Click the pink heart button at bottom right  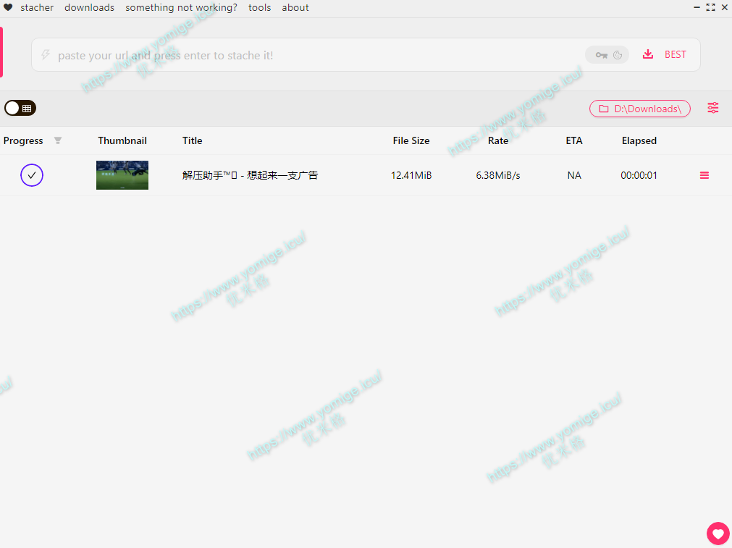tap(718, 534)
